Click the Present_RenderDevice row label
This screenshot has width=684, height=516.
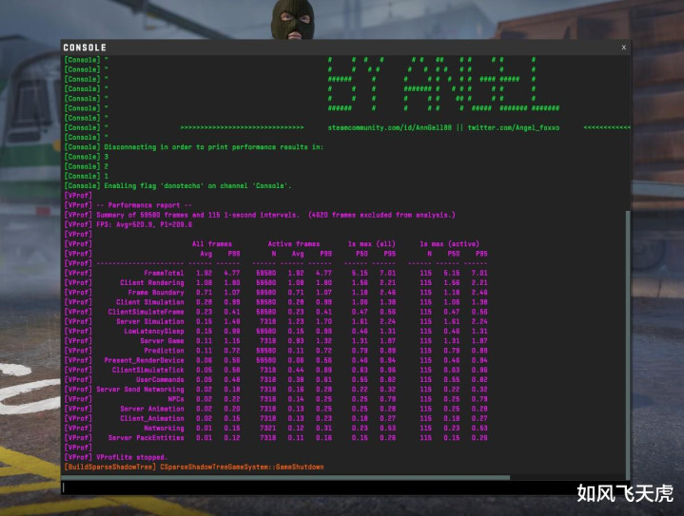[x=144, y=360]
